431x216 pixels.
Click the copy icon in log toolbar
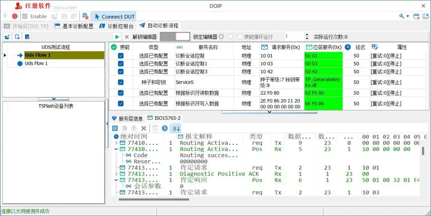[x=125, y=128]
